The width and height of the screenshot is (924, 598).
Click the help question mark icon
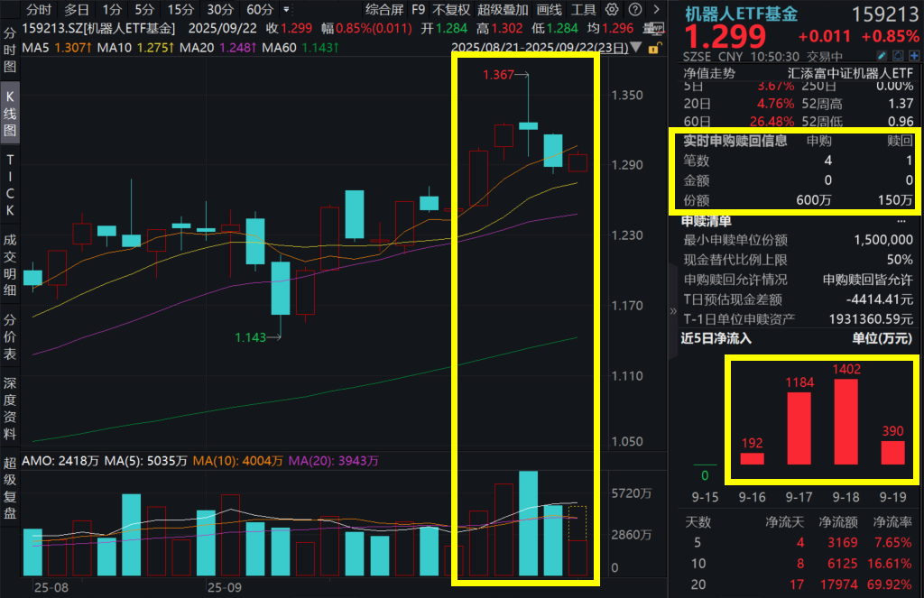pos(635,10)
